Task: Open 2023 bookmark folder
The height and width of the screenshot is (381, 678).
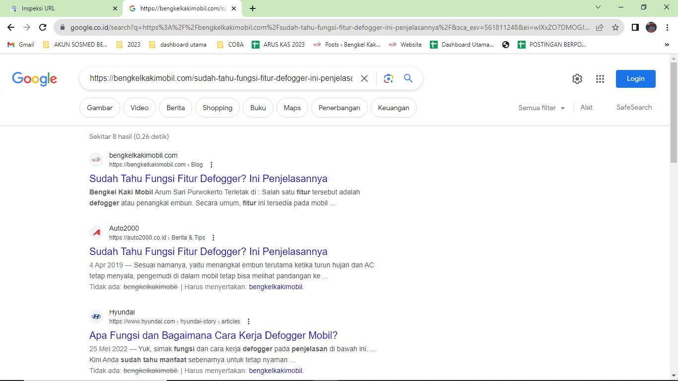Action: click(128, 45)
